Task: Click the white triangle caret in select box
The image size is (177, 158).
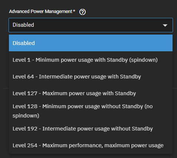Action: [165, 25]
